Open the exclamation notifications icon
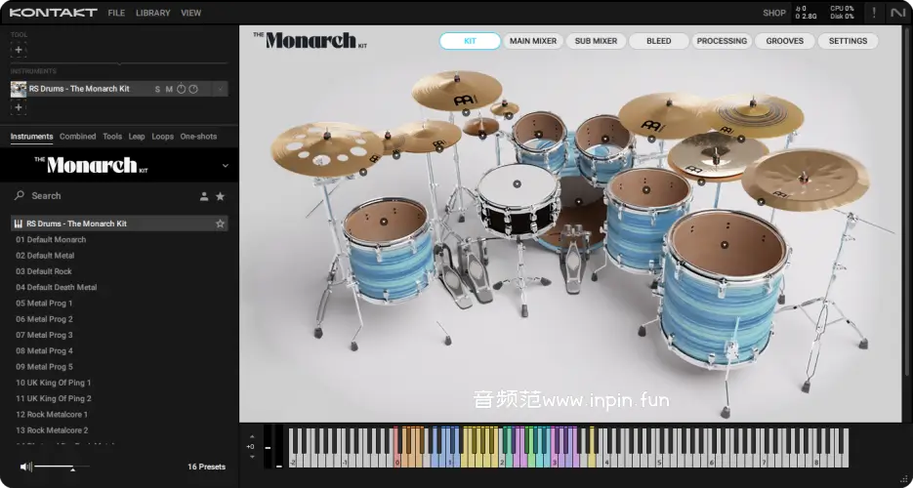 [873, 13]
